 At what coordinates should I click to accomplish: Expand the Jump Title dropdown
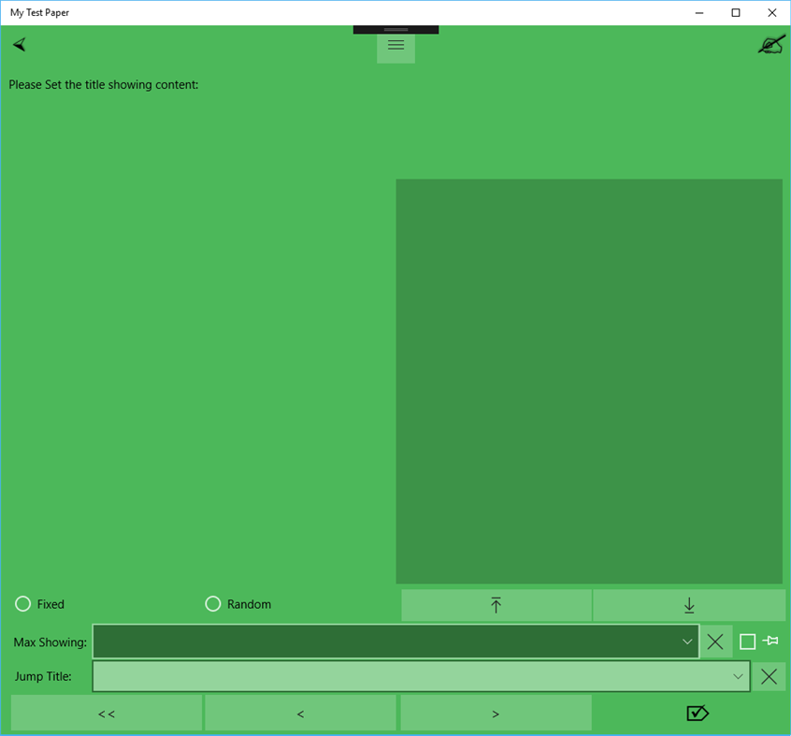click(738, 676)
